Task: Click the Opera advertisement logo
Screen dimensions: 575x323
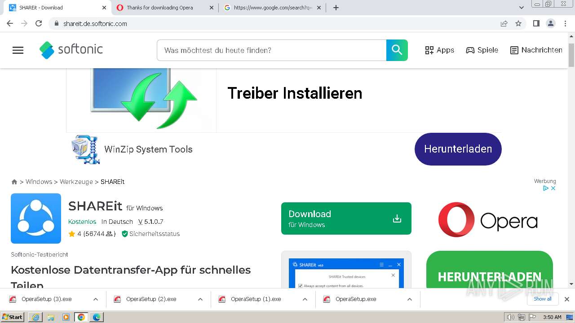Action: [488, 220]
